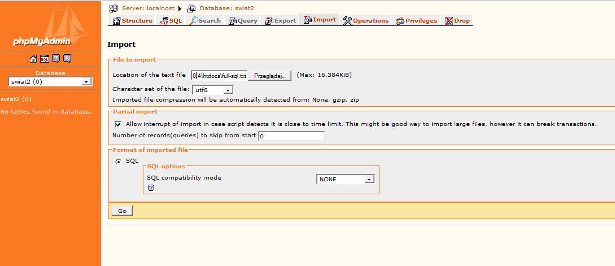Screen dimensions: 615x266
Task: Click the '(Max: 16,384KiB)' text
Action: tap(324, 75)
